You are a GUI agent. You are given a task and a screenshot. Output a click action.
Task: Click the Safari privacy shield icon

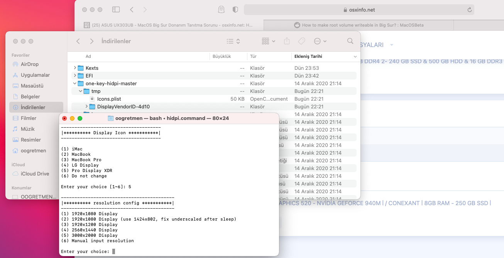pos(235,10)
